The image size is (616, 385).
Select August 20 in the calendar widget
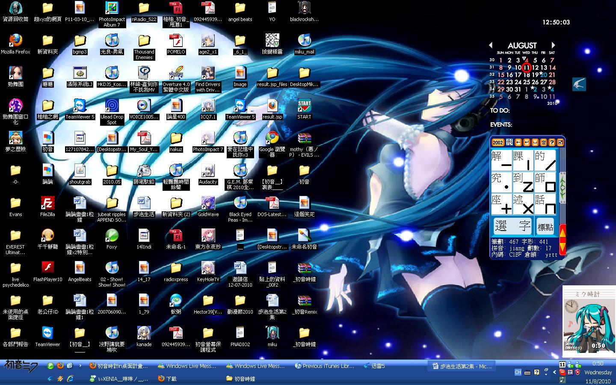544,75
